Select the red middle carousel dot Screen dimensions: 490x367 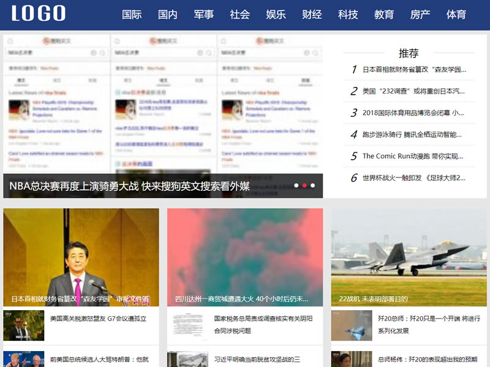point(304,185)
